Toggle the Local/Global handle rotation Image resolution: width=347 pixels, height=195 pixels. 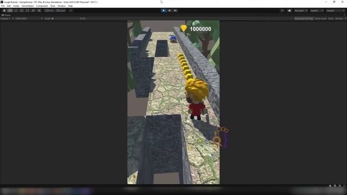click(61, 11)
